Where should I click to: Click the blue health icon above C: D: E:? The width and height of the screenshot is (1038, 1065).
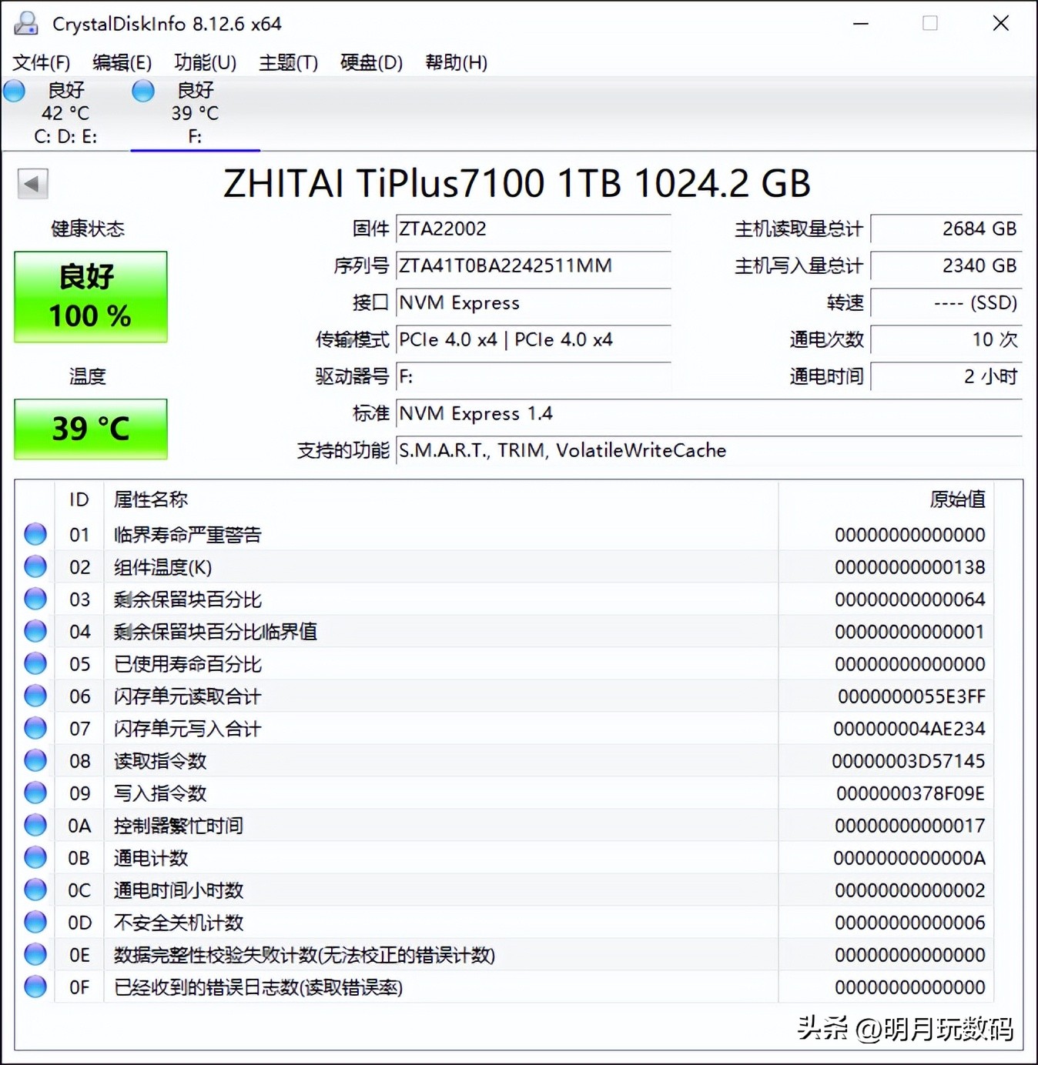(14, 91)
